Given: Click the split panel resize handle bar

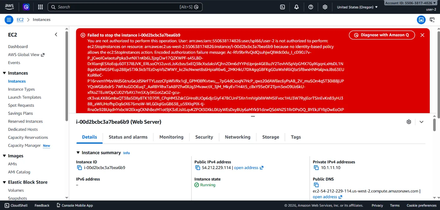Looking at the screenshot, I should click(253, 116).
